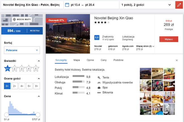Expand Więcej stron price list
184x122 pixels.
pos(145,46)
